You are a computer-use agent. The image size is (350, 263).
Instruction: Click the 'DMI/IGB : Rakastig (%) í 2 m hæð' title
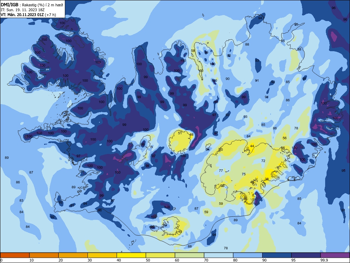point(32,5)
